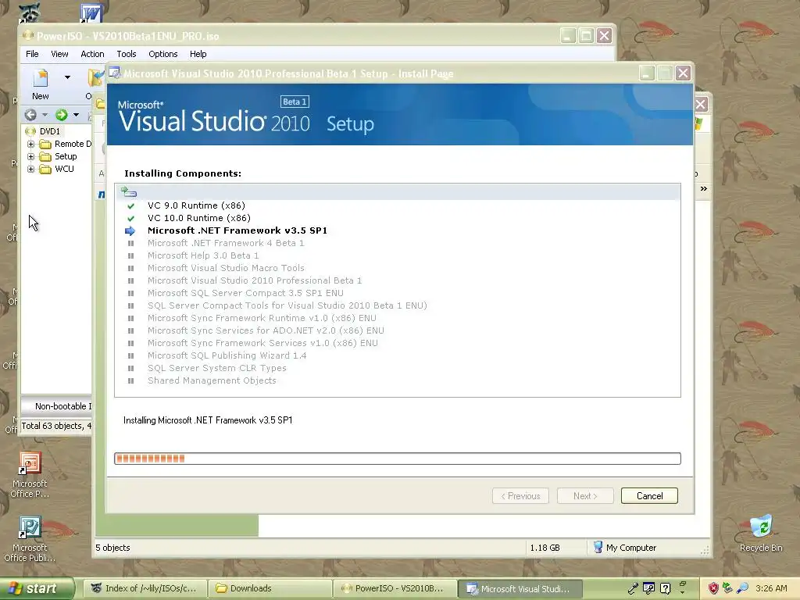Image resolution: width=800 pixels, height=600 pixels.
Task: Switch to Index of /~lily/ISOs taskbar window
Action: pyautogui.click(x=145, y=588)
